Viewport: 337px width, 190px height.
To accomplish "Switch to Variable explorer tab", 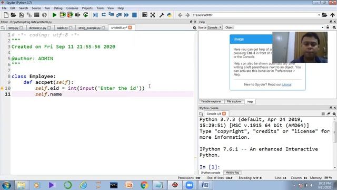I will click(211, 101).
